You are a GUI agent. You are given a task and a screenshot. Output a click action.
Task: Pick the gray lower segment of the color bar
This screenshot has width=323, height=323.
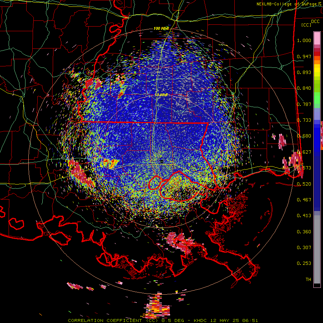[317, 249]
